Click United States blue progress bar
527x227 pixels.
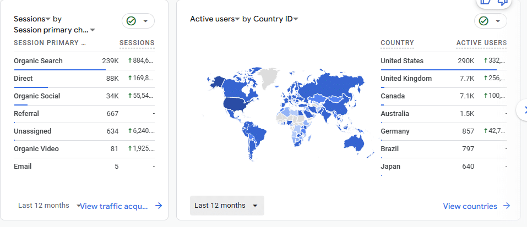(438, 70)
